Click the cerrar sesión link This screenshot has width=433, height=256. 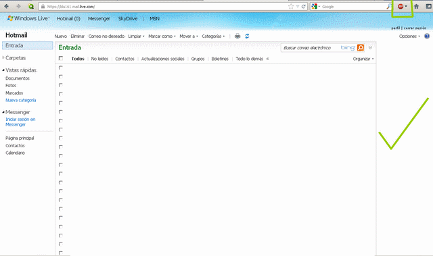[x=415, y=28]
